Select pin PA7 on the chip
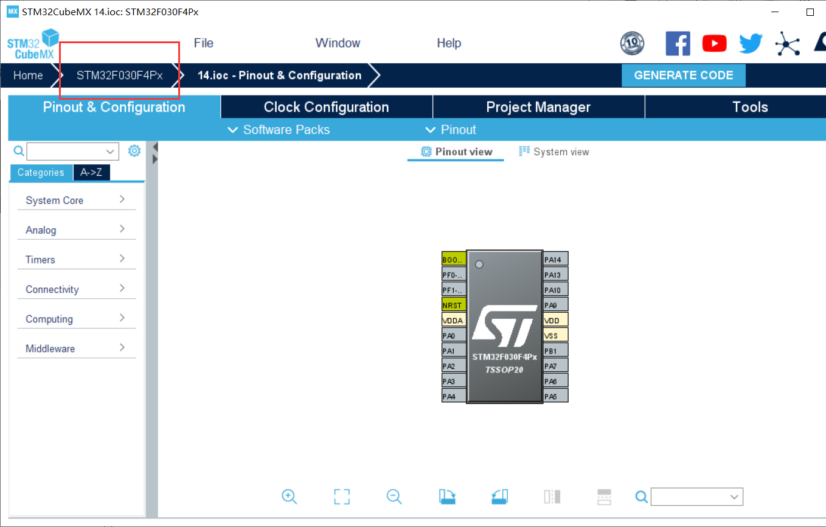The width and height of the screenshot is (826, 527). (556, 366)
